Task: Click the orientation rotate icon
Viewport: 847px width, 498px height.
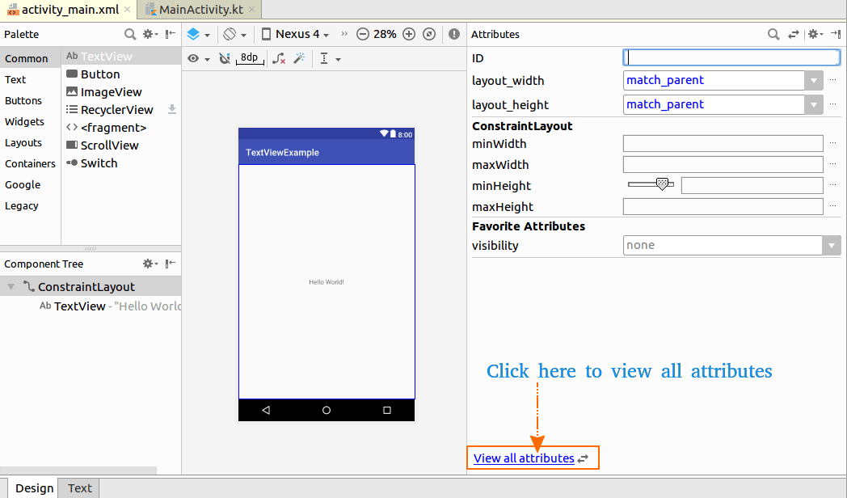Action: point(230,34)
